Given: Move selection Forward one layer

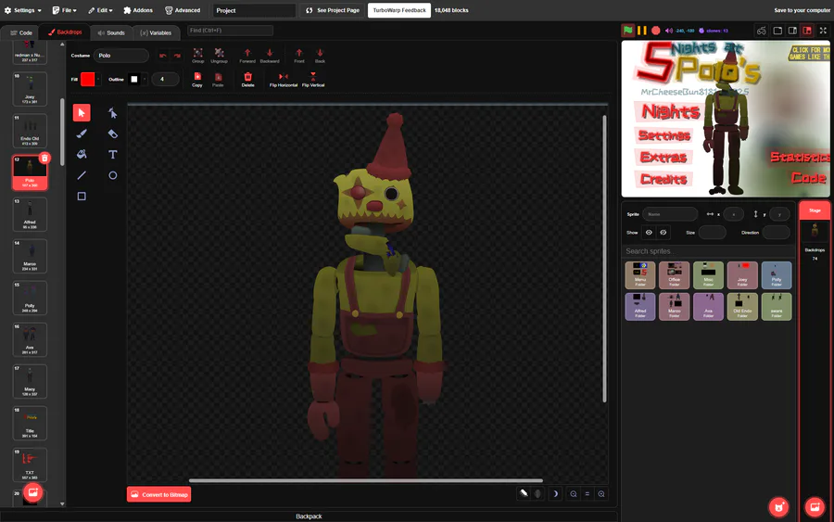Looking at the screenshot, I should coord(247,56).
